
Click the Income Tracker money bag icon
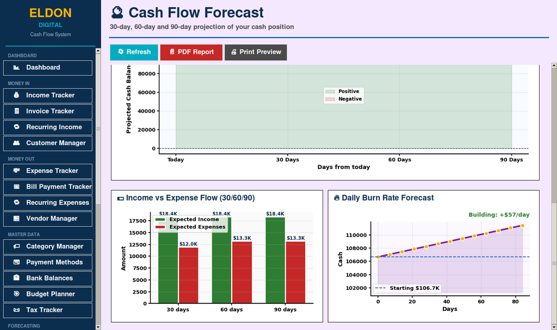[16, 95]
